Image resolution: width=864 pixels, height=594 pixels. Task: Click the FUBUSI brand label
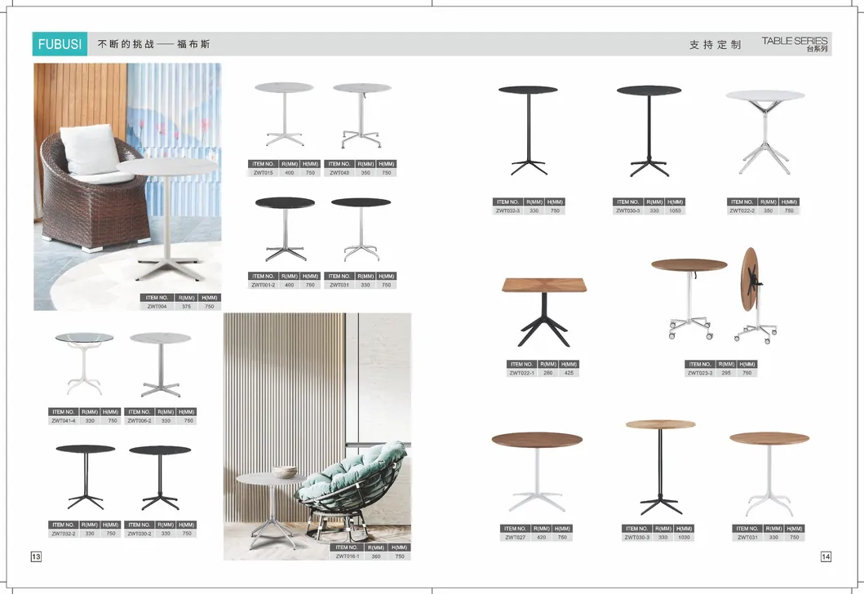[x=59, y=43]
